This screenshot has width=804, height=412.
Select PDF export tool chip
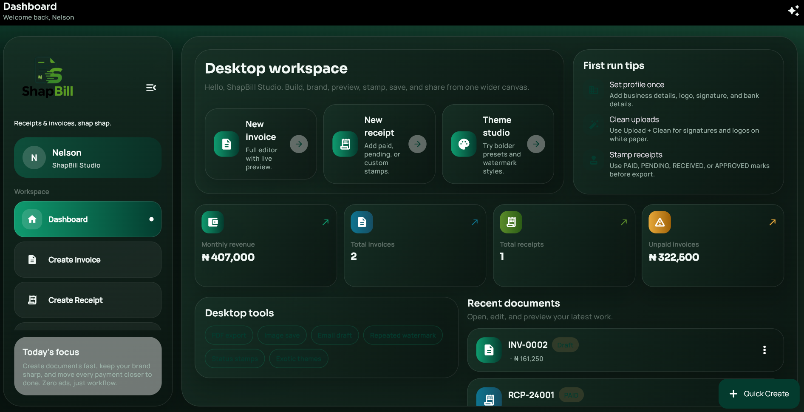pos(229,335)
